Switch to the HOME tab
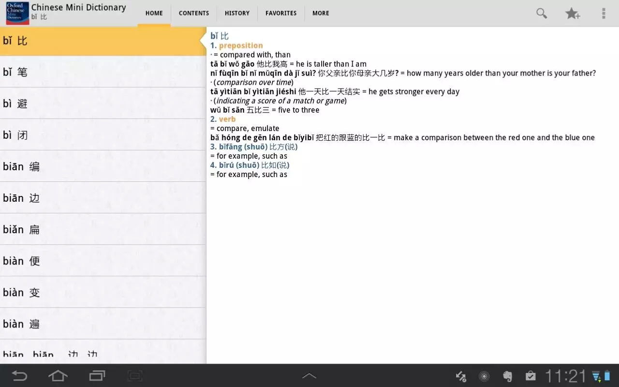Screen dimensions: 619x387 click(x=154, y=13)
